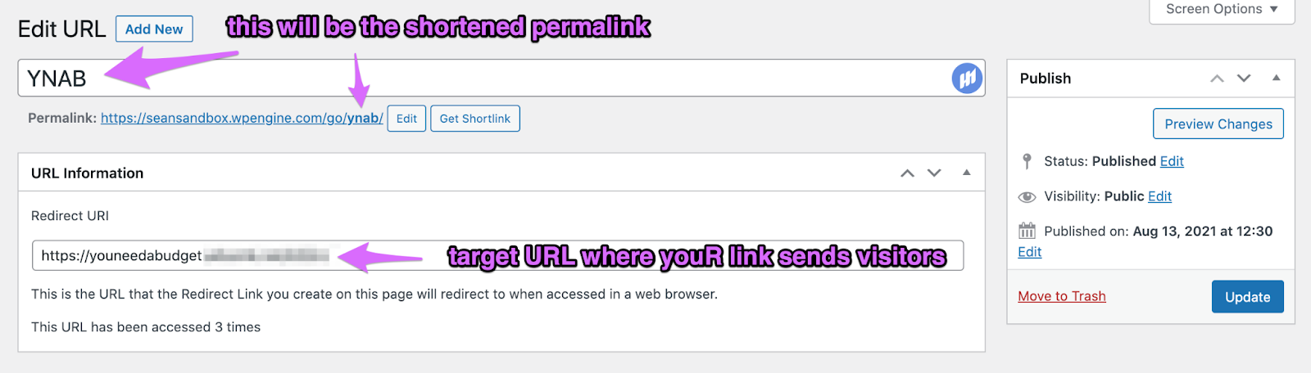Move Publish panel down
The image size is (1311, 373).
(1244, 79)
